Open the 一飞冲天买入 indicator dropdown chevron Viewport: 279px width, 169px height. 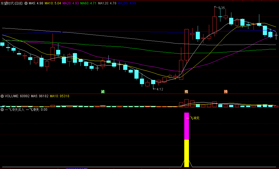pos(2,110)
